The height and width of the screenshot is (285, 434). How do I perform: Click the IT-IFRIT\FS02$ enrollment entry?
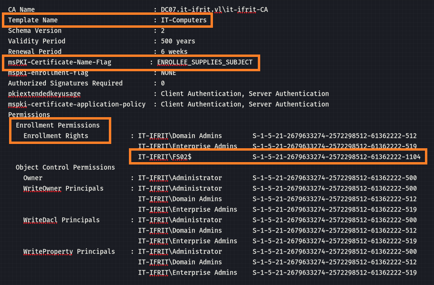165,157
